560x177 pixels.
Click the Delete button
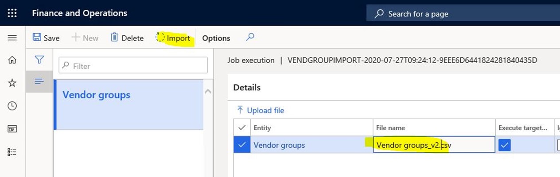pos(127,38)
